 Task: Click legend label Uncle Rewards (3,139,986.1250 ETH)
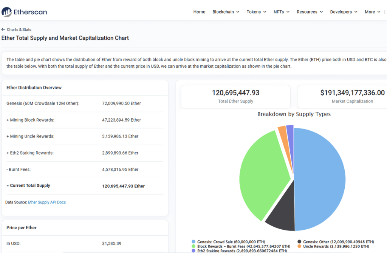[x=336, y=246]
